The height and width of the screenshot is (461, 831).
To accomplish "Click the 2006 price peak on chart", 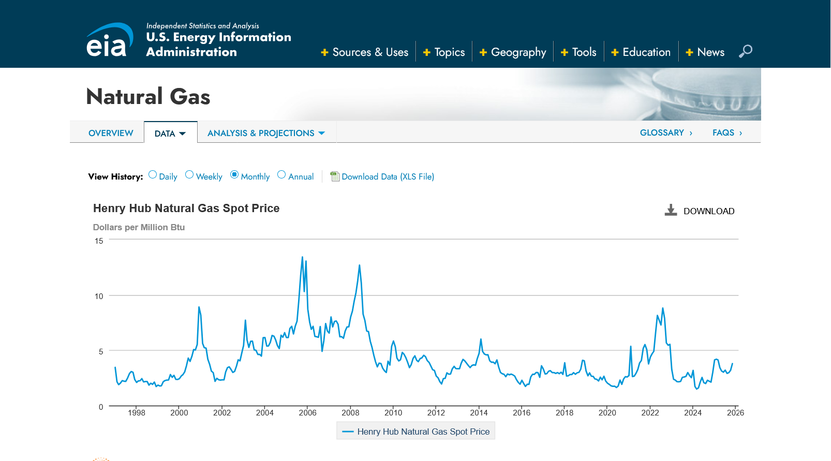I will tap(302, 257).
